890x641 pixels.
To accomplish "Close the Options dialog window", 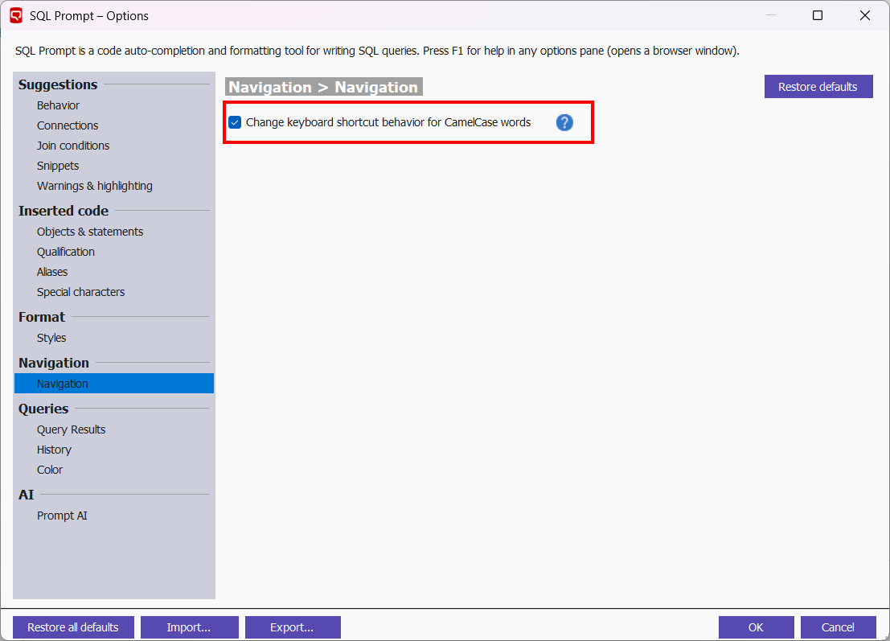I will click(864, 15).
